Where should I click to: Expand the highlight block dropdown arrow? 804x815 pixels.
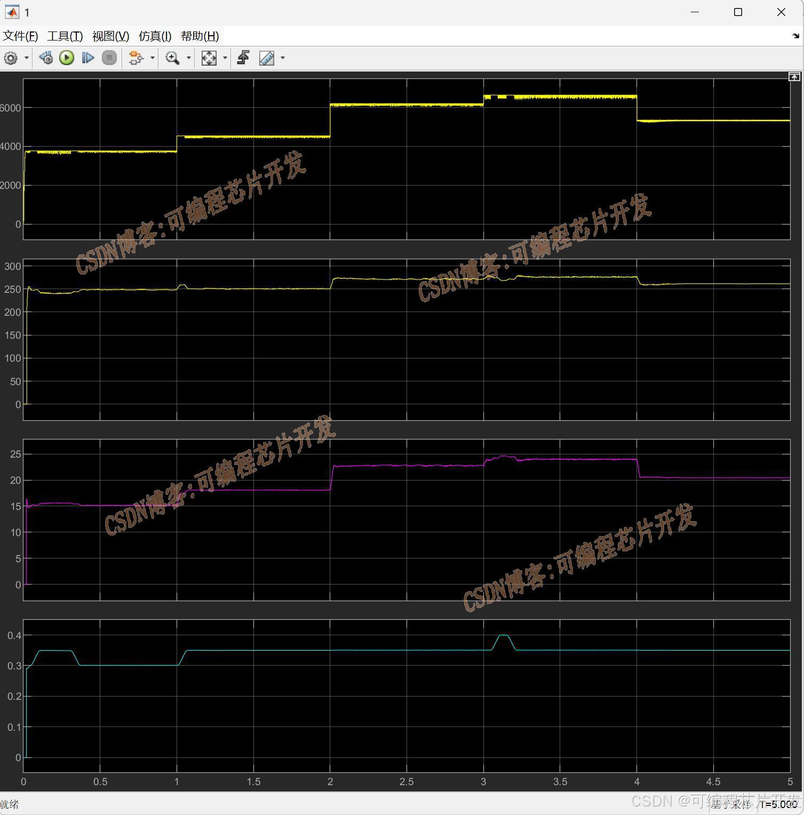coord(152,58)
